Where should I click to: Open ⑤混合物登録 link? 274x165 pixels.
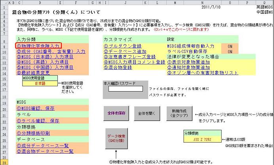coord(118,67)
